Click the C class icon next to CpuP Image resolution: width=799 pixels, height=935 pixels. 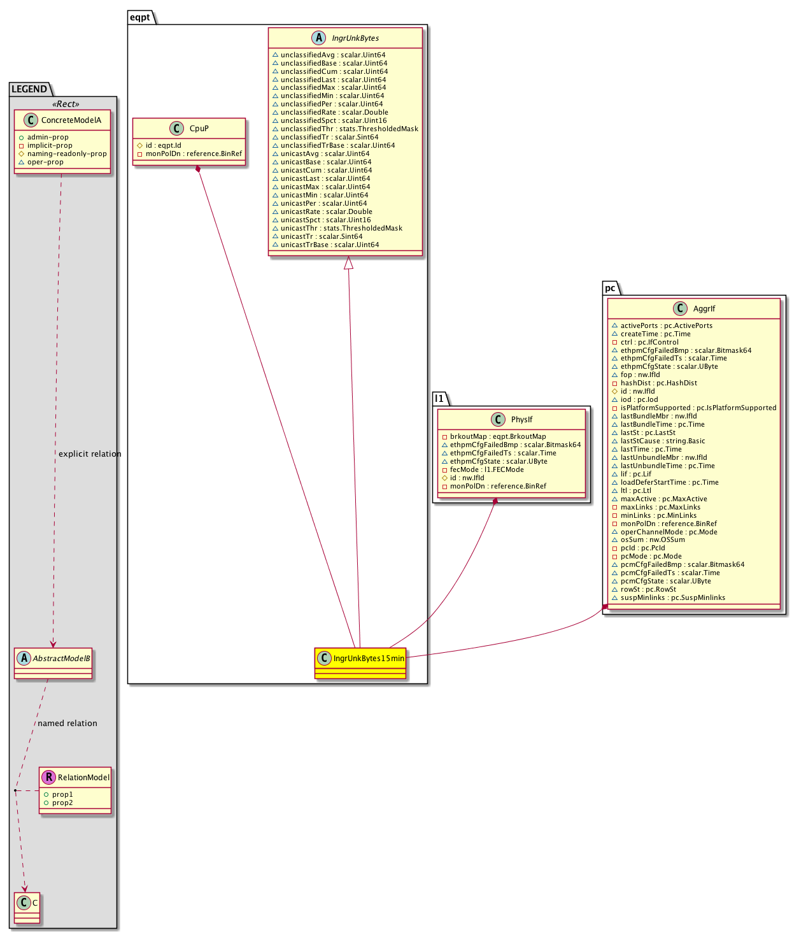coord(178,129)
